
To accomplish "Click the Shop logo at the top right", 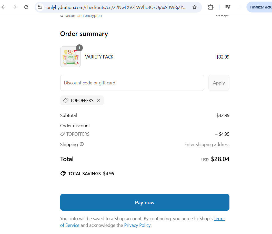I will point(222,15).
